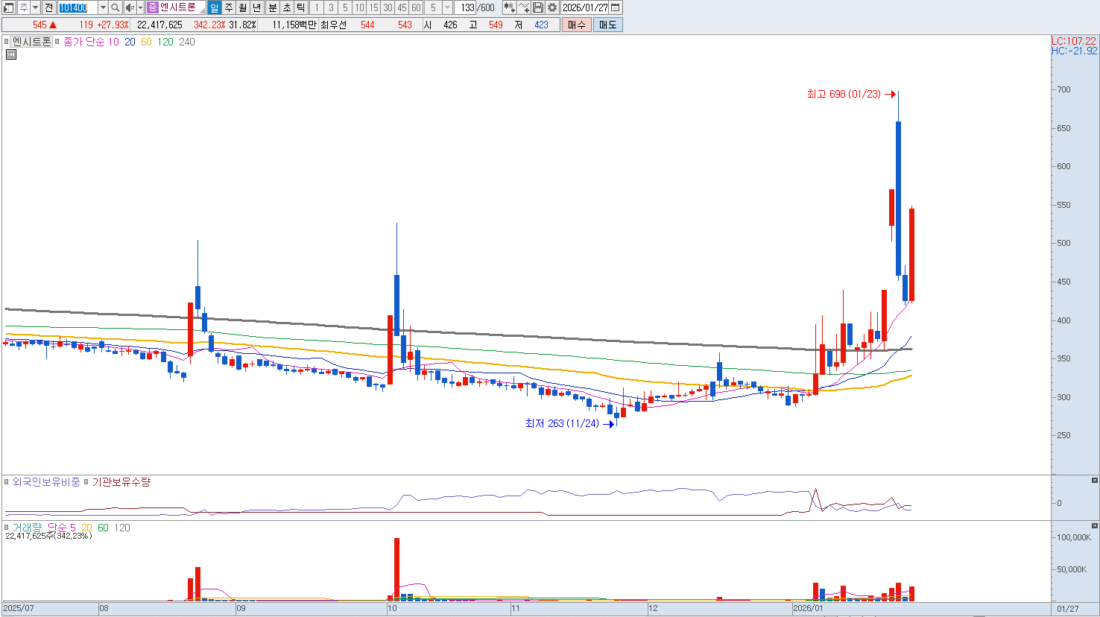Image resolution: width=1100 pixels, height=617 pixels.
Task: Switch to 분 (minute) chart period
Action: coord(272,7)
